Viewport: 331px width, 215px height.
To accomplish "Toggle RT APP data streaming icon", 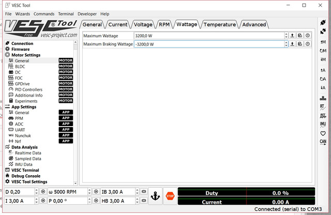I will (x=323, y=116).
